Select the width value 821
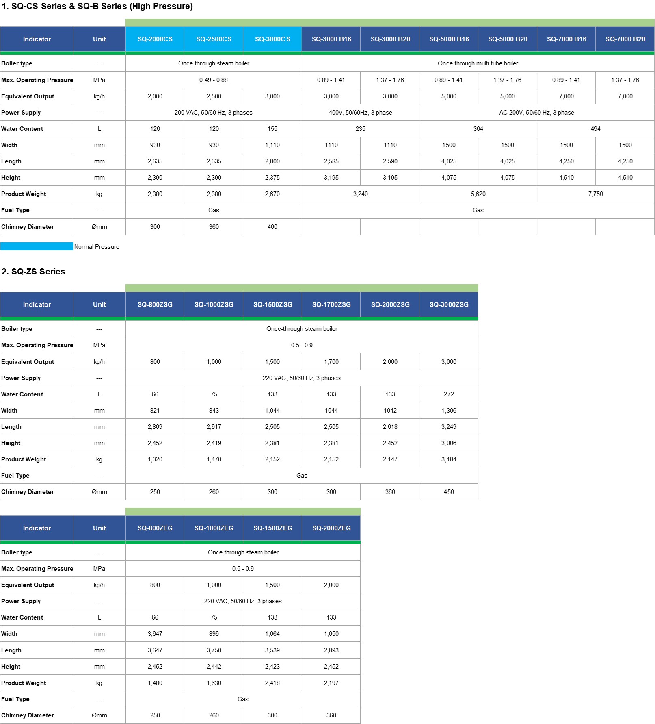Image resolution: width=655 pixels, height=724 pixels. 155,411
